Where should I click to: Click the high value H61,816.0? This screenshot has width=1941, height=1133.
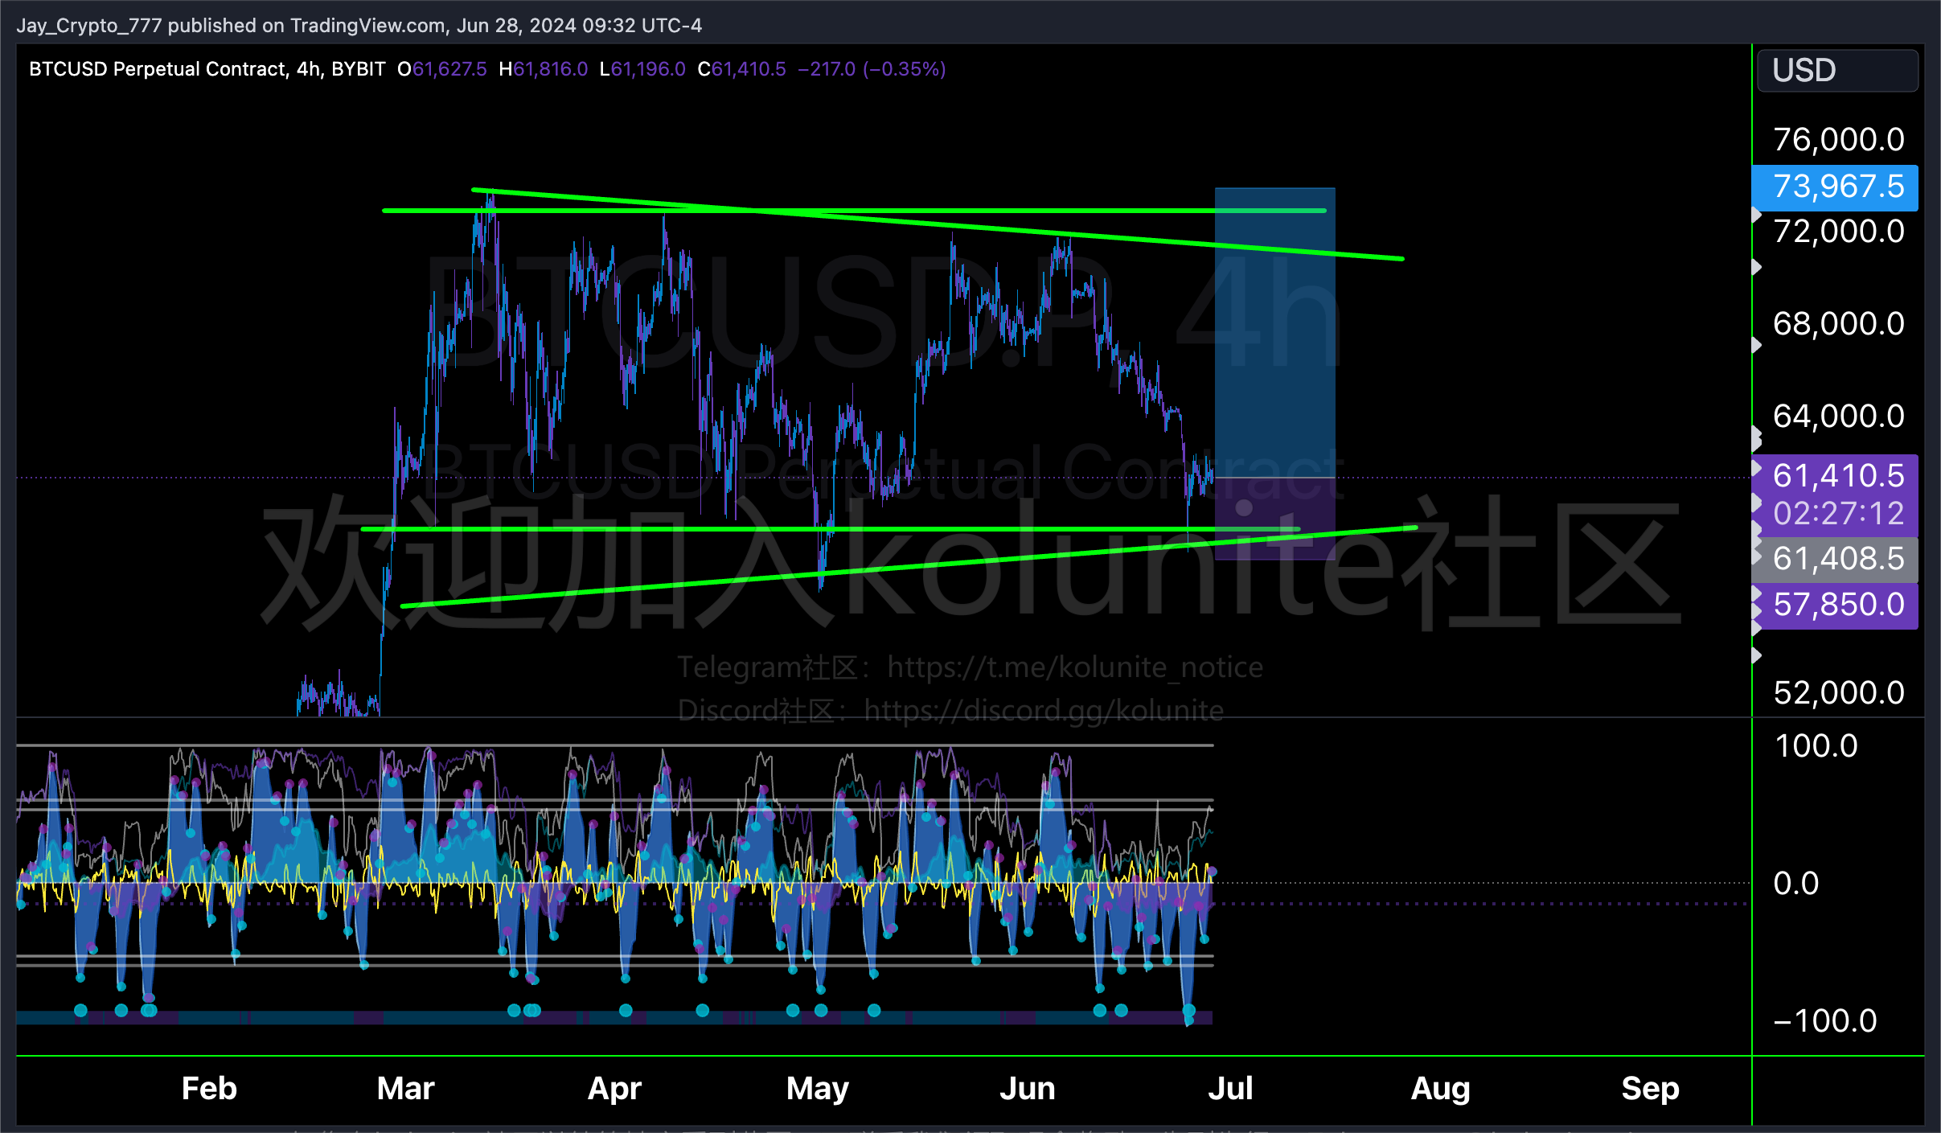[x=543, y=69]
